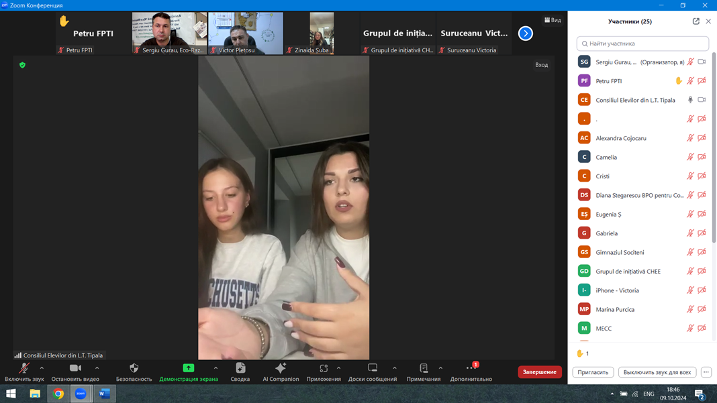This screenshot has height=403, width=717.
Task: Pop out the participants panel
Action: point(696,21)
